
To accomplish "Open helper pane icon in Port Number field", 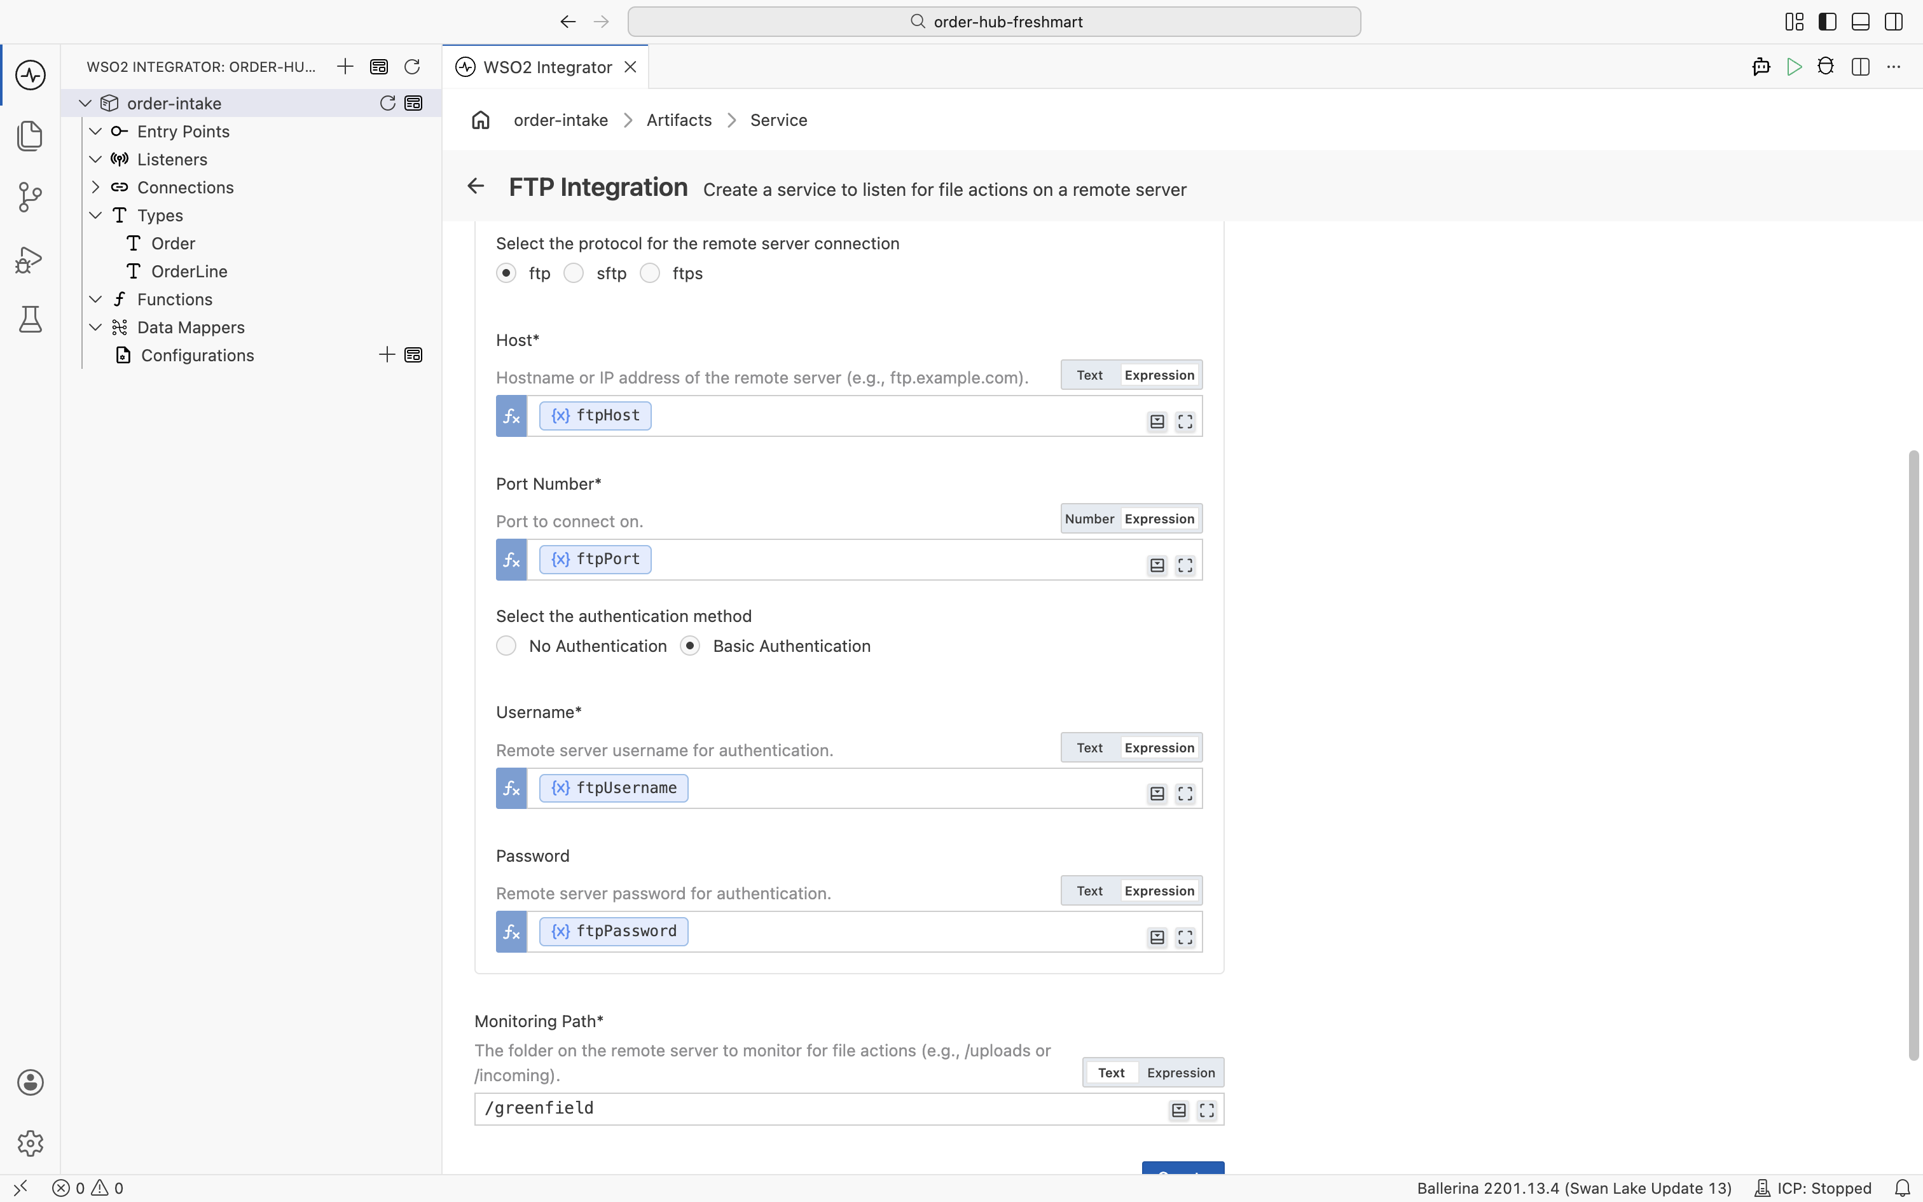I will tap(1157, 565).
